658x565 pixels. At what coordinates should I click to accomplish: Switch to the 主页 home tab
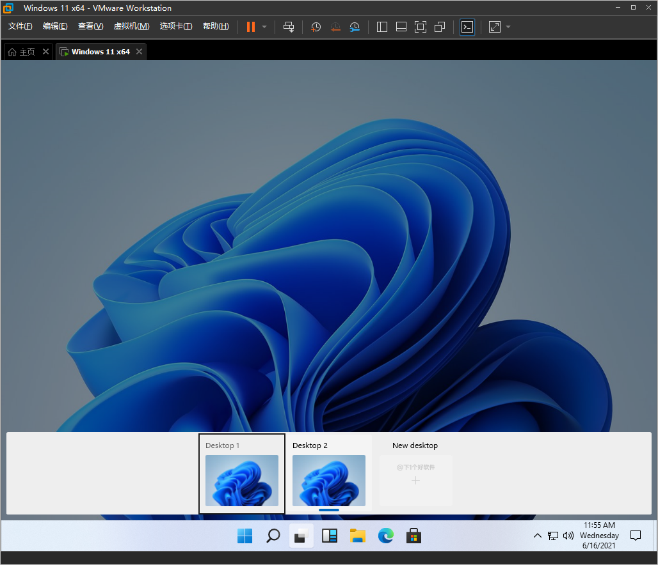point(22,52)
